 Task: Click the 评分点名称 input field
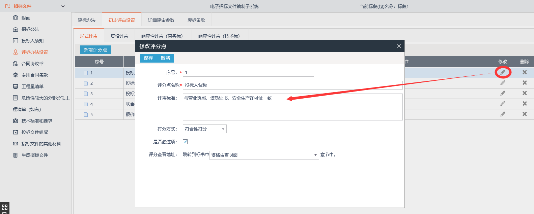point(292,85)
